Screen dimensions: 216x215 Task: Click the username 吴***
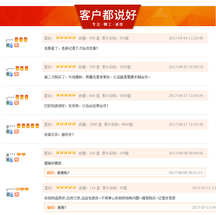coord(11,155)
